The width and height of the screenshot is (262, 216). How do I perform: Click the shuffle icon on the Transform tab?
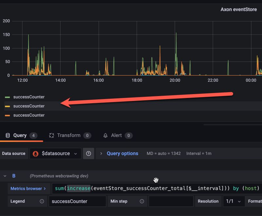tap(51, 135)
